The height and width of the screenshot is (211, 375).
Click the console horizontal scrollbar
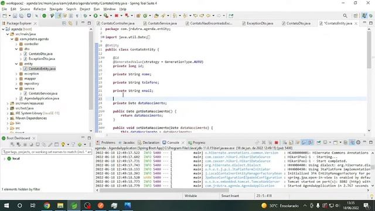(164, 190)
